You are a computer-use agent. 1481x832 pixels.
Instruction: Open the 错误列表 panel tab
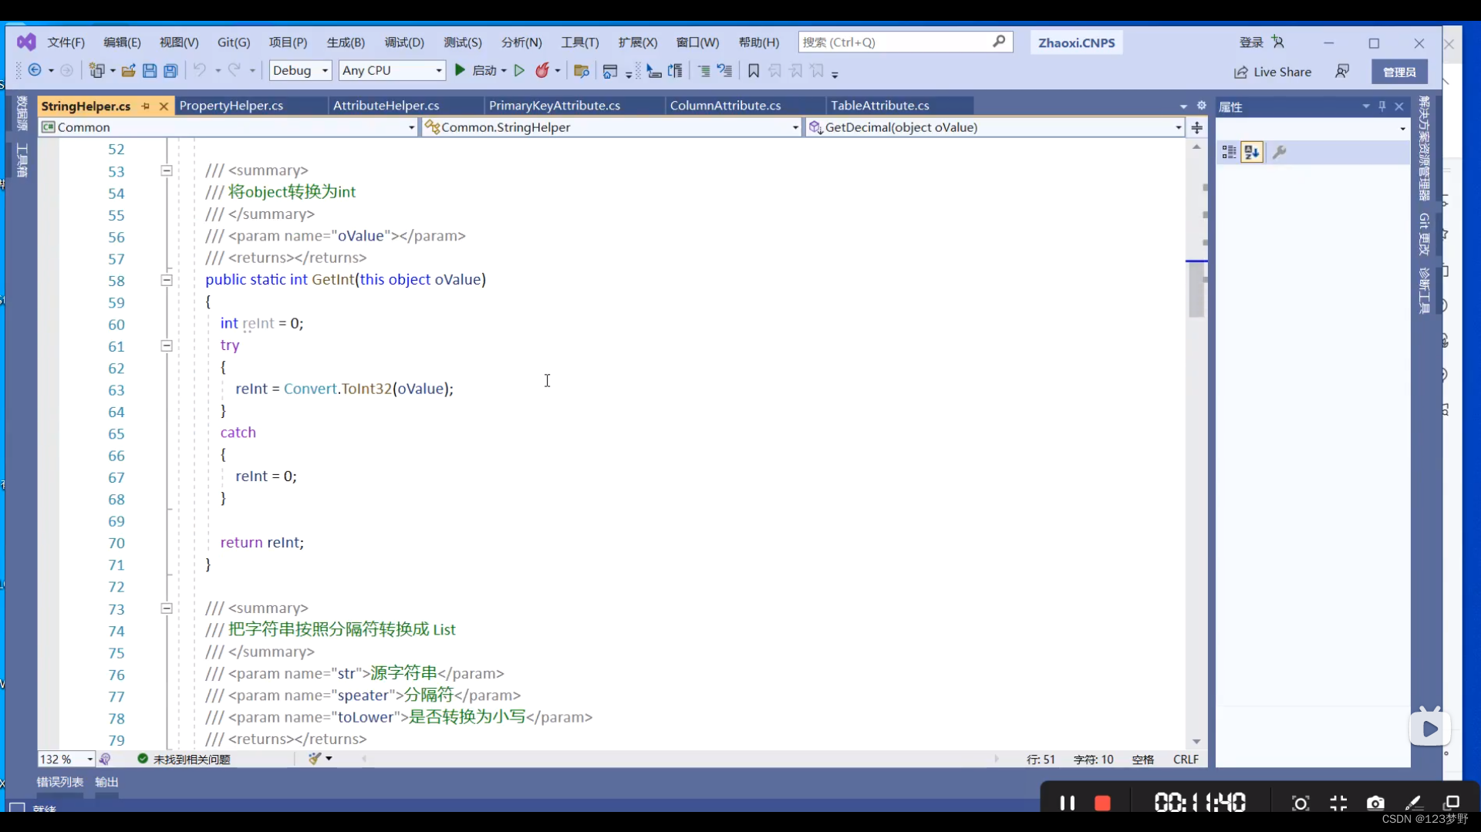click(60, 782)
